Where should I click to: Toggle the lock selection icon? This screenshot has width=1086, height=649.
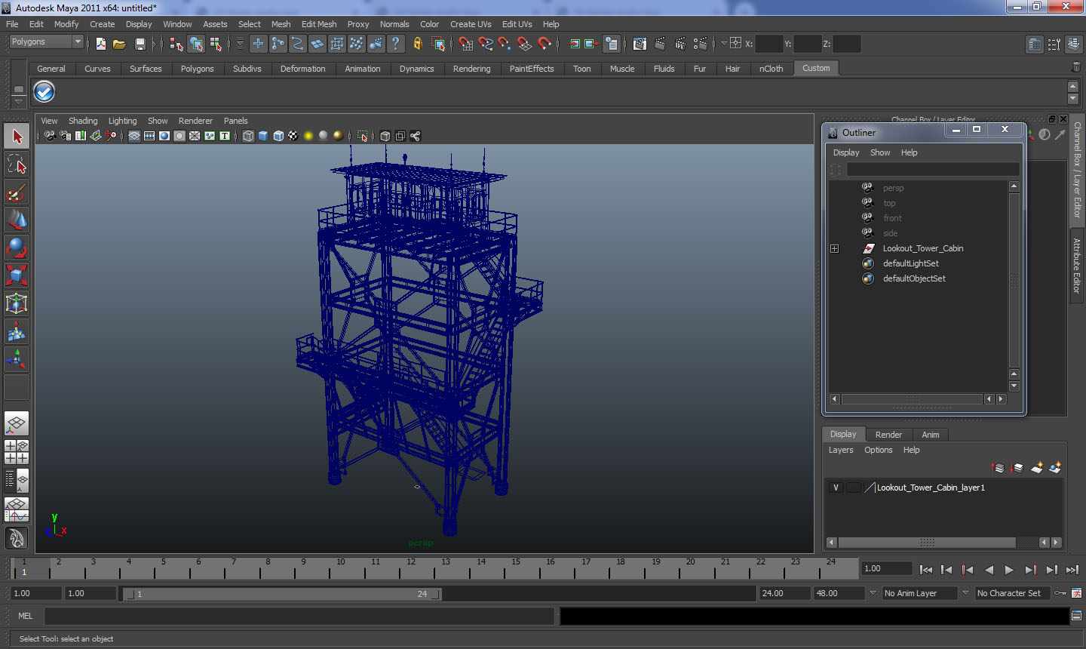[418, 44]
